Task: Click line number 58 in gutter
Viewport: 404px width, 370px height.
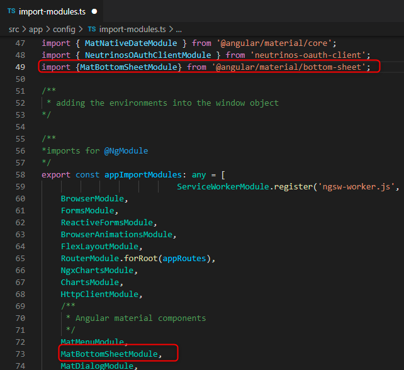Action: tap(20, 175)
